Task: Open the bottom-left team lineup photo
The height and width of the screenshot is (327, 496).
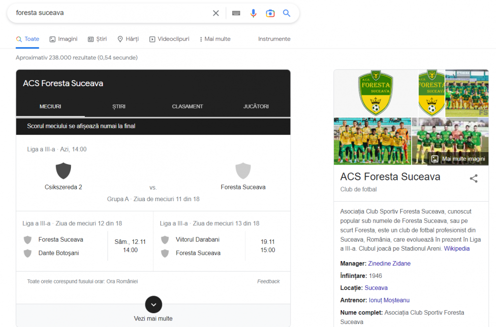Action: tap(372, 141)
